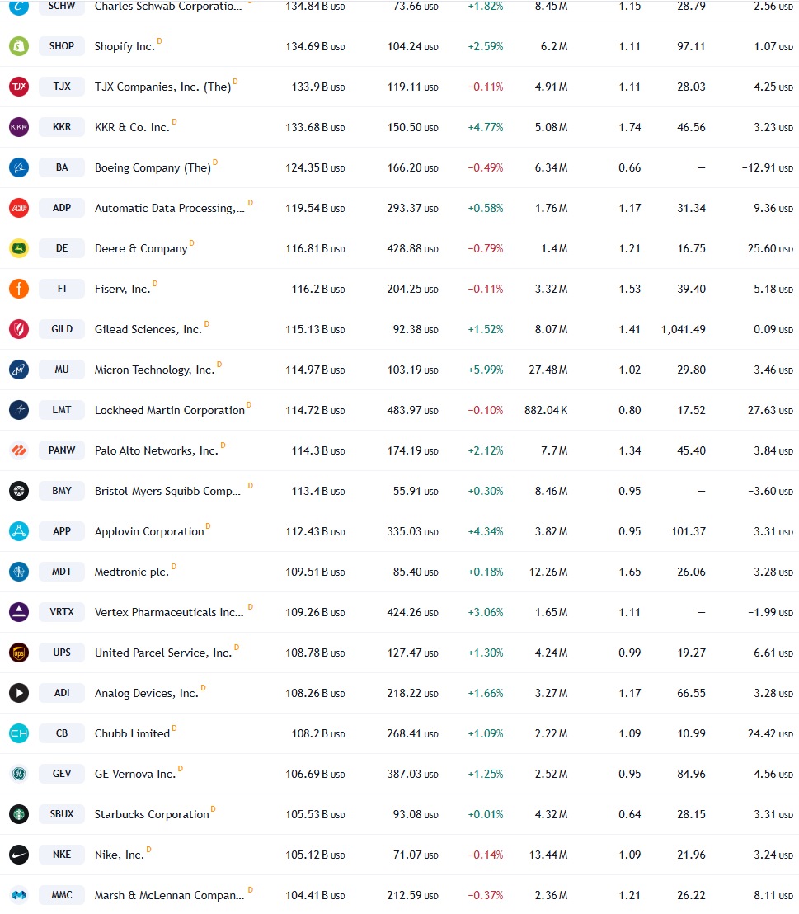Viewport: 799px width, 914px height.
Task: Open the KKR & Co. Inc. link
Action: [x=132, y=127]
